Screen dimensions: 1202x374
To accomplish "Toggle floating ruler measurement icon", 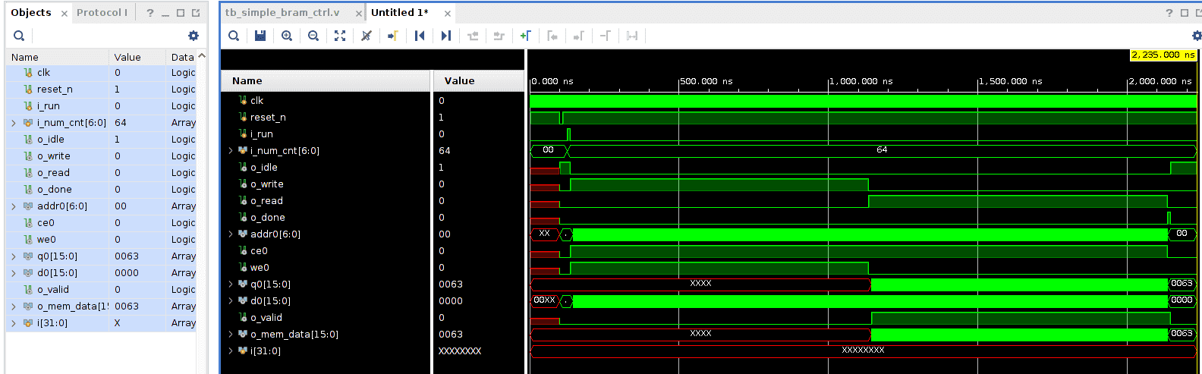I will pyautogui.click(x=632, y=36).
